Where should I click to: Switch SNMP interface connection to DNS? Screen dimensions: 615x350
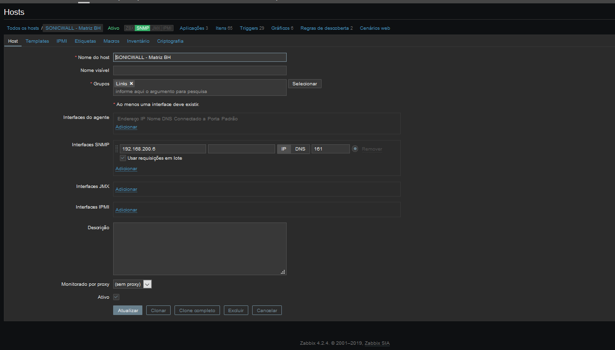point(300,149)
